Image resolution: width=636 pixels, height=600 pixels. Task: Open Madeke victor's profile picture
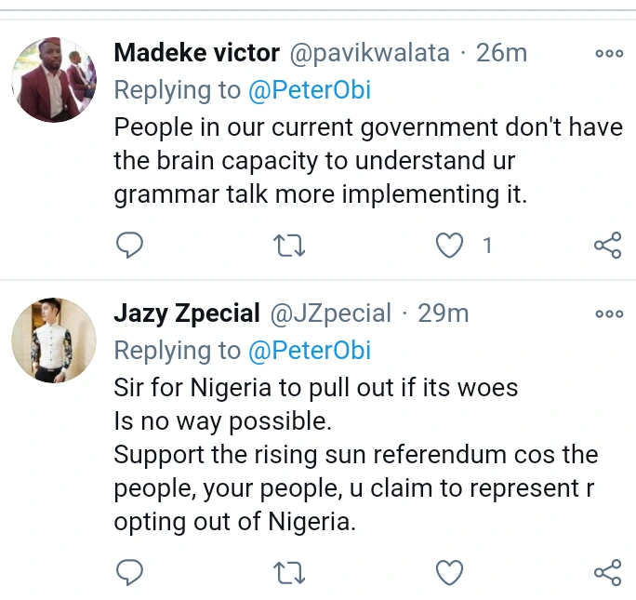click(54, 80)
